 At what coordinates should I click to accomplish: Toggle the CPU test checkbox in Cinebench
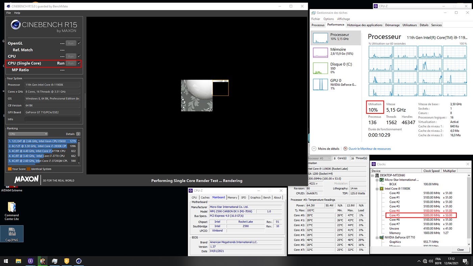[x=79, y=56]
